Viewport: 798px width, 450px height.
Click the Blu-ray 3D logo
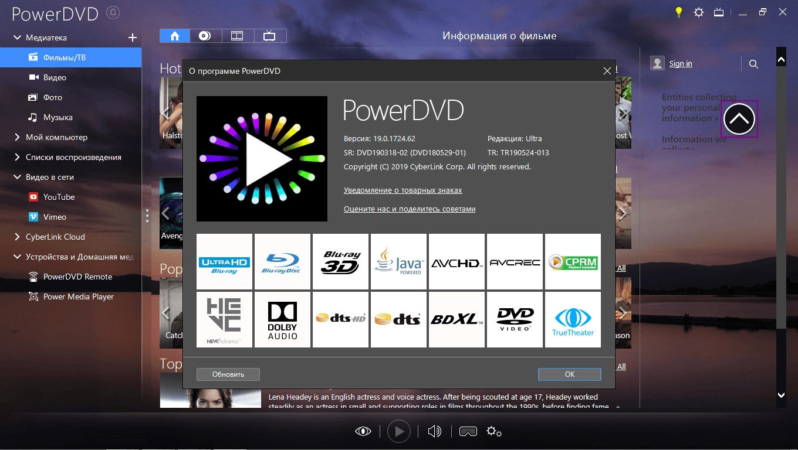pyautogui.click(x=340, y=261)
